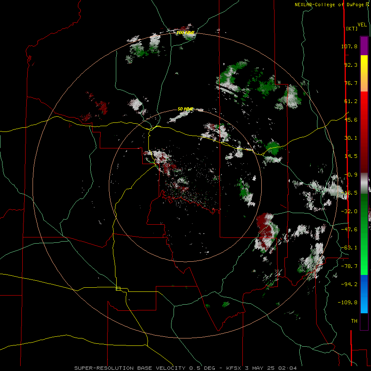Select the -94.2 scale value
371x371 pixels.
[349, 284]
